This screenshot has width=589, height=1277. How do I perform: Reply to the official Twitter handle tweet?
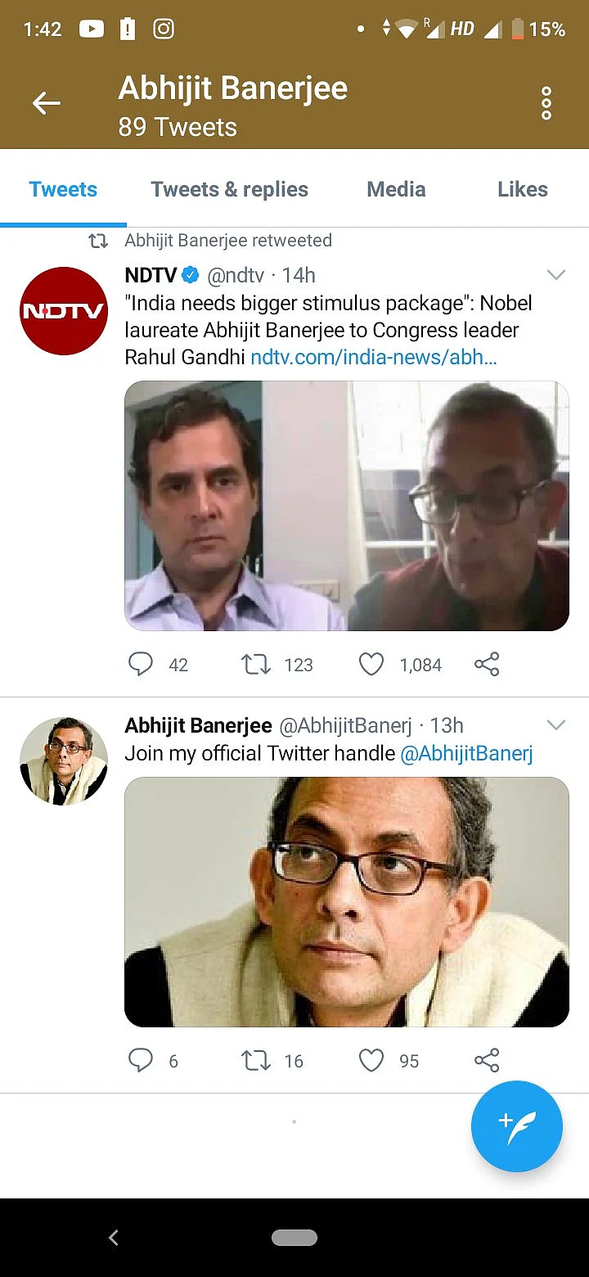point(141,1060)
